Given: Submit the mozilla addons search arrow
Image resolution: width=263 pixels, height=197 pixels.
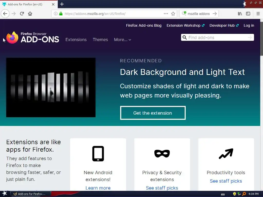Looking at the screenshot, I should (215, 14).
